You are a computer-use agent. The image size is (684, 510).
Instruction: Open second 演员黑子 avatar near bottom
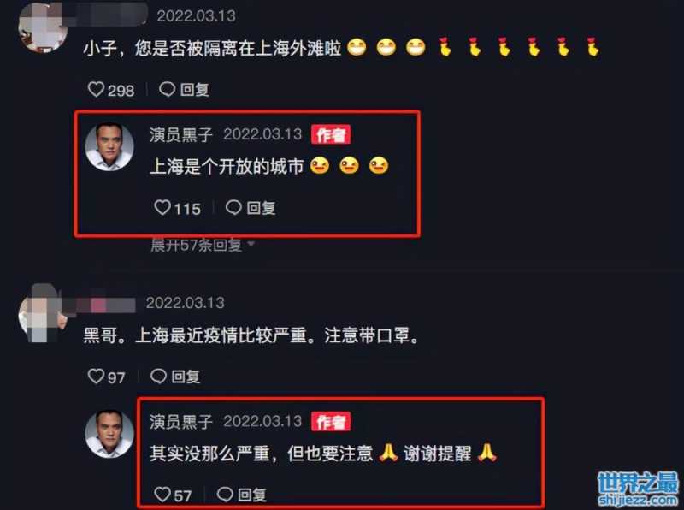(109, 434)
